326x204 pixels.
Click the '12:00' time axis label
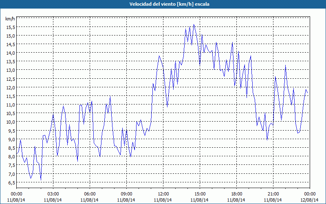pos(163,194)
